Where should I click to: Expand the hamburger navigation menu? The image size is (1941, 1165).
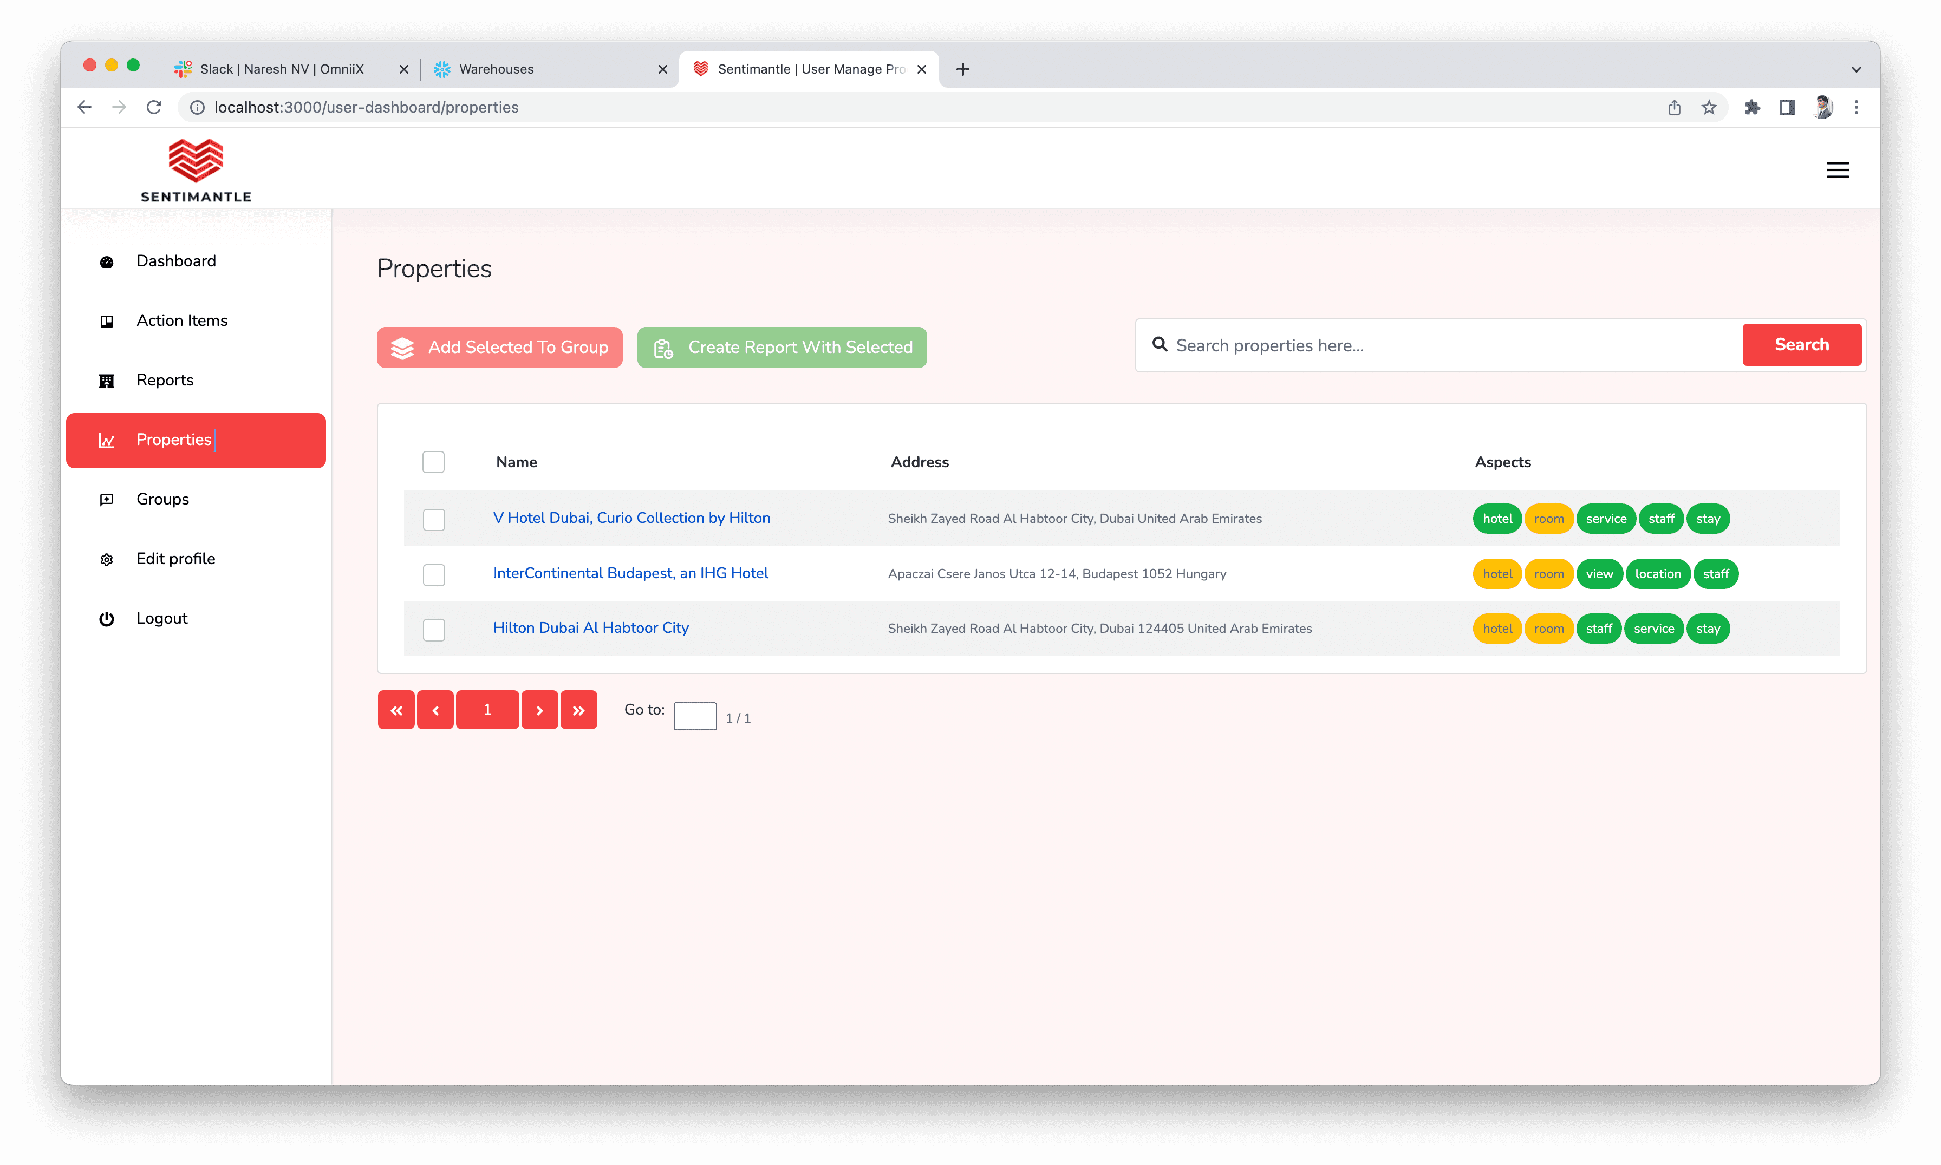click(x=1838, y=169)
